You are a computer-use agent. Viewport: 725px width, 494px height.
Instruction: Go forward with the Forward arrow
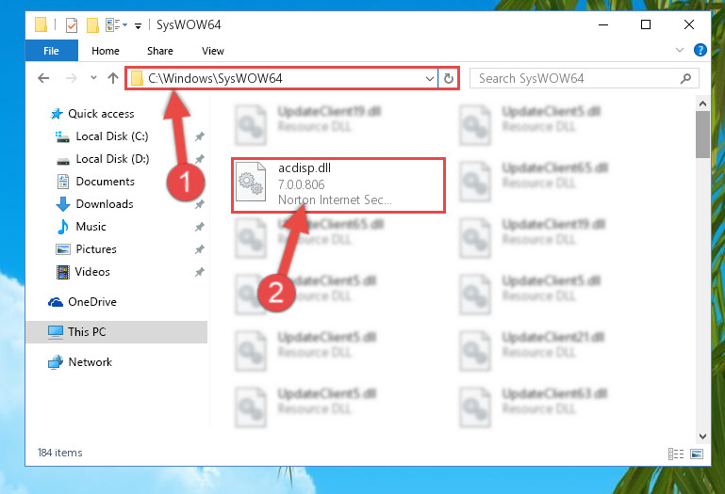tap(72, 78)
